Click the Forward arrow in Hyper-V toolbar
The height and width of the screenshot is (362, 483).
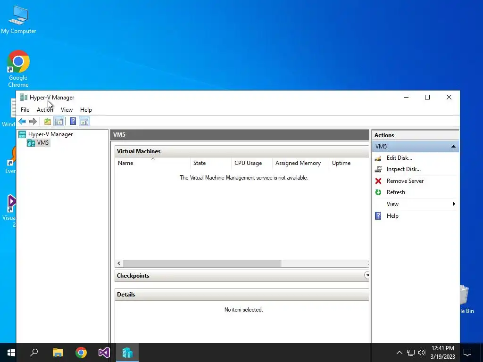[33, 121]
